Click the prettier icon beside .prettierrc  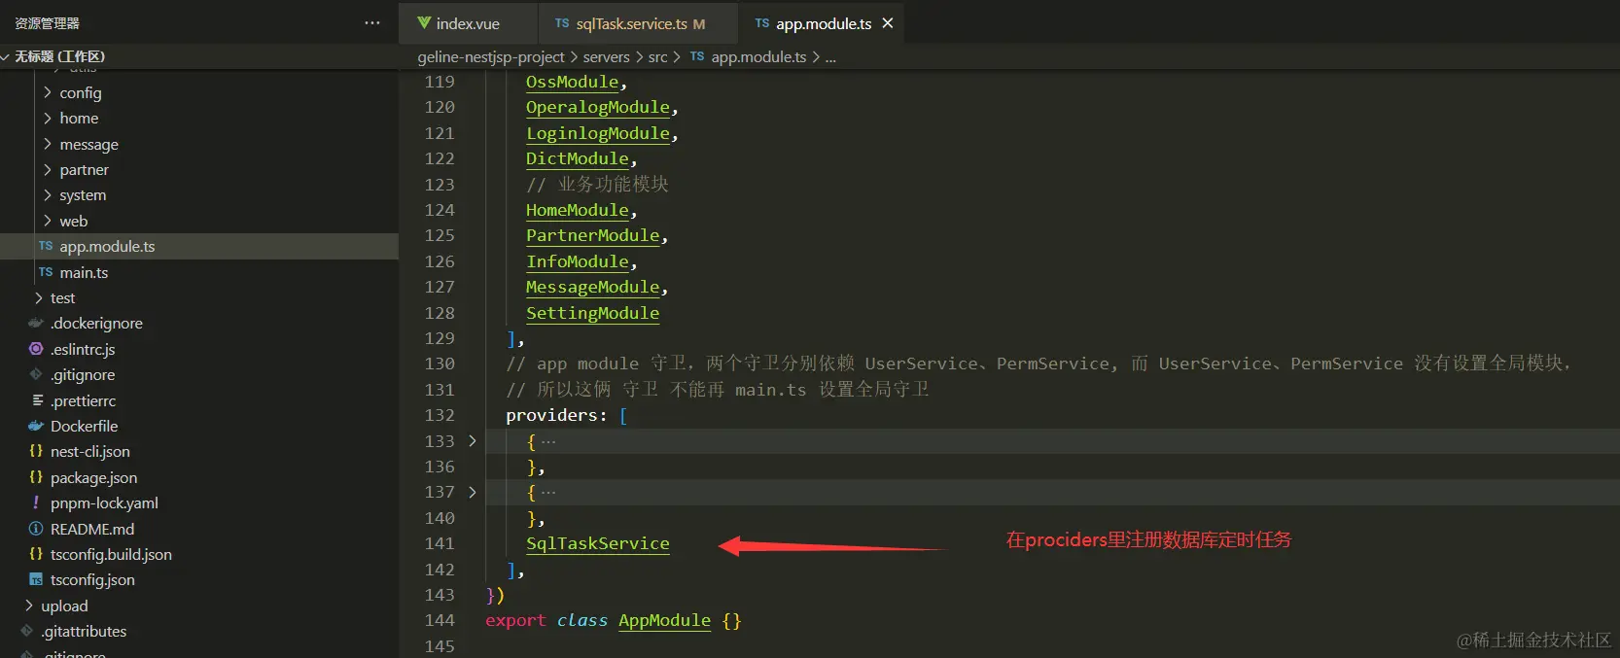(x=37, y=400)
